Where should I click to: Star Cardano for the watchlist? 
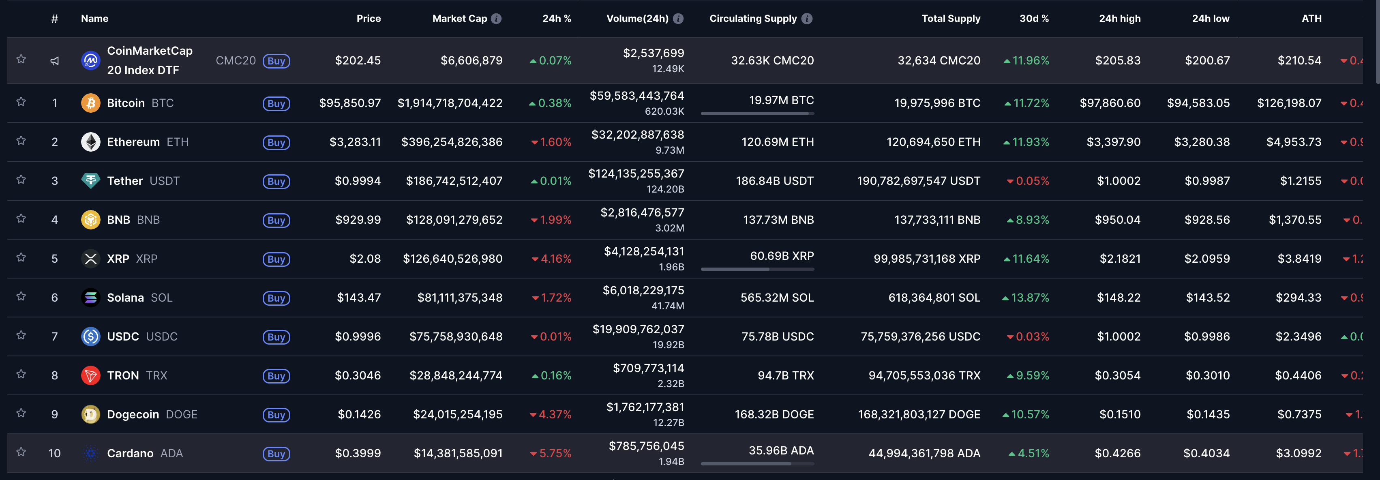coord(21,452)
